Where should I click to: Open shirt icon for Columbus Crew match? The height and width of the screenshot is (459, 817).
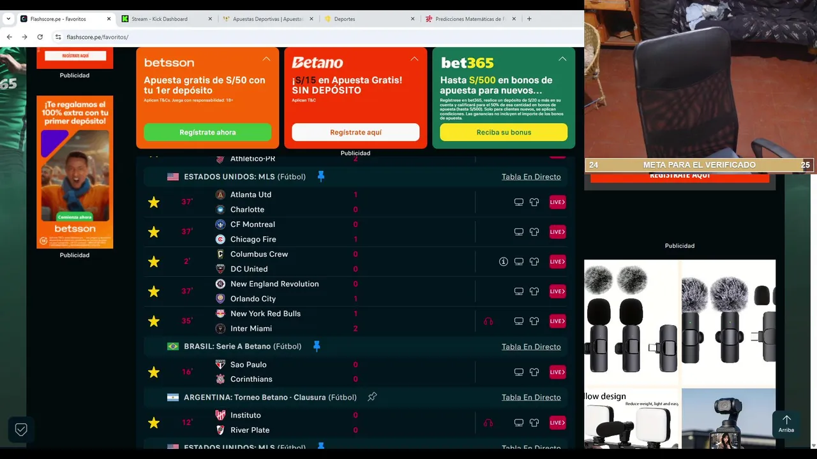534,261
